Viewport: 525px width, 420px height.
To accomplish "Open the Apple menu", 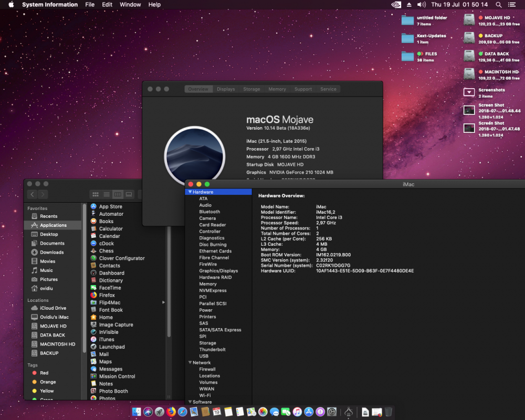I will pos(11,5).
